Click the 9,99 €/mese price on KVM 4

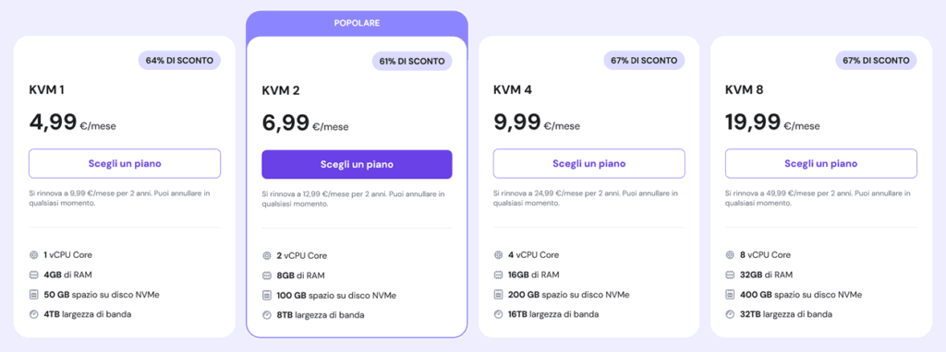pos(537,123)
